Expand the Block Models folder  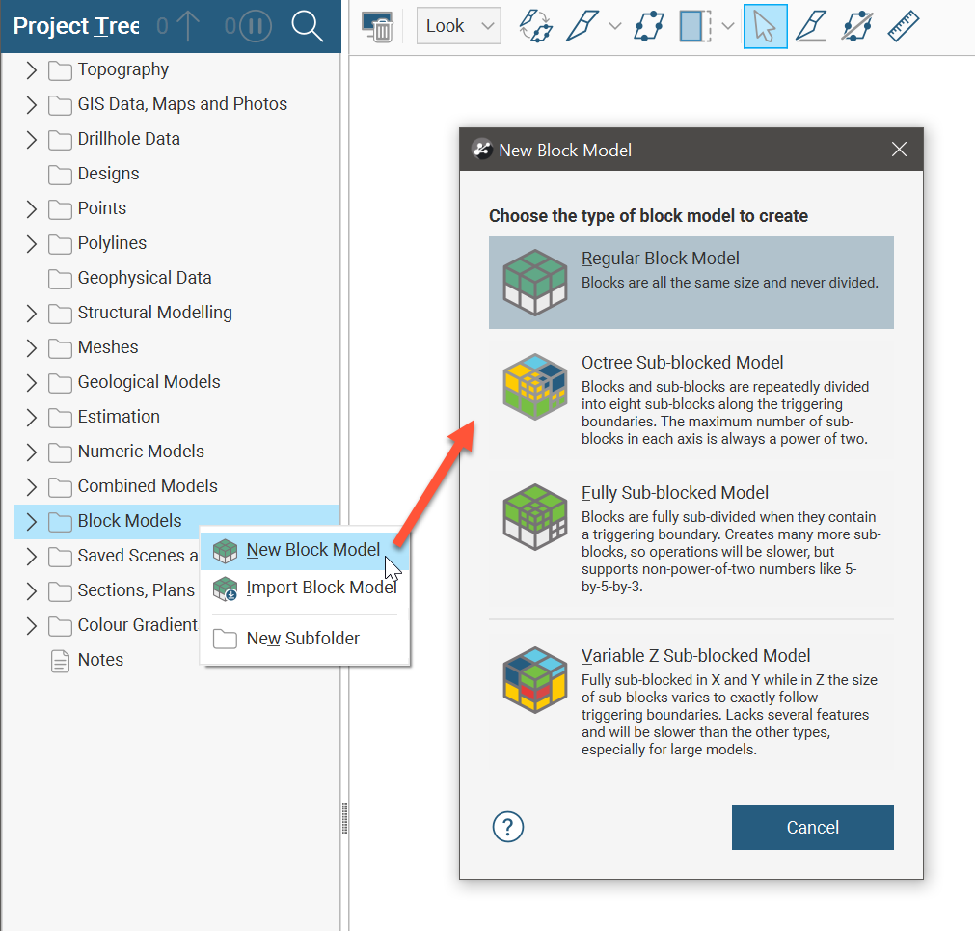[x=32, y=522]
